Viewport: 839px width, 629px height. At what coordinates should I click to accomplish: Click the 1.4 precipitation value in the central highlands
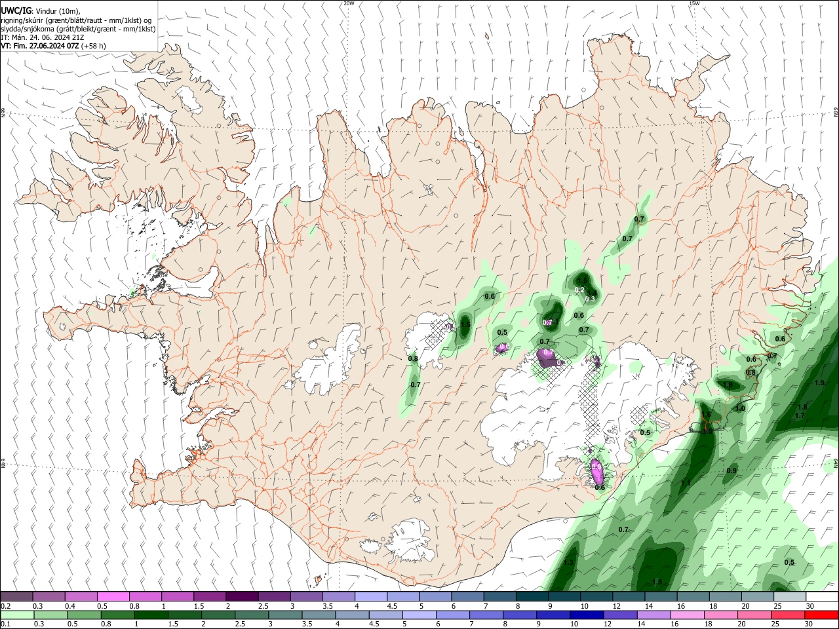tap(591, 293)
